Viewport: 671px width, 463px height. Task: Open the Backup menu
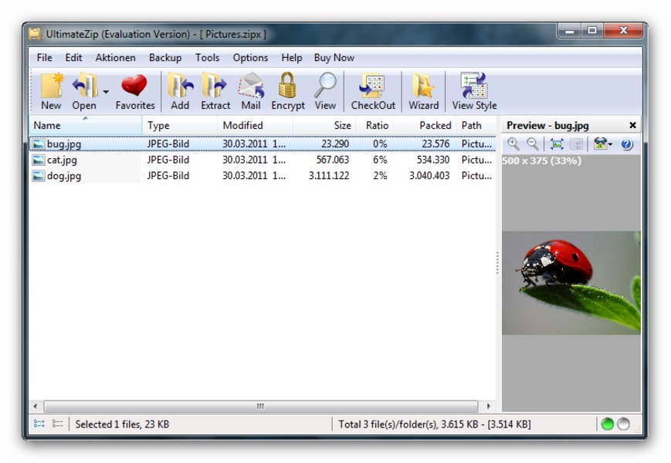point(164,58)
